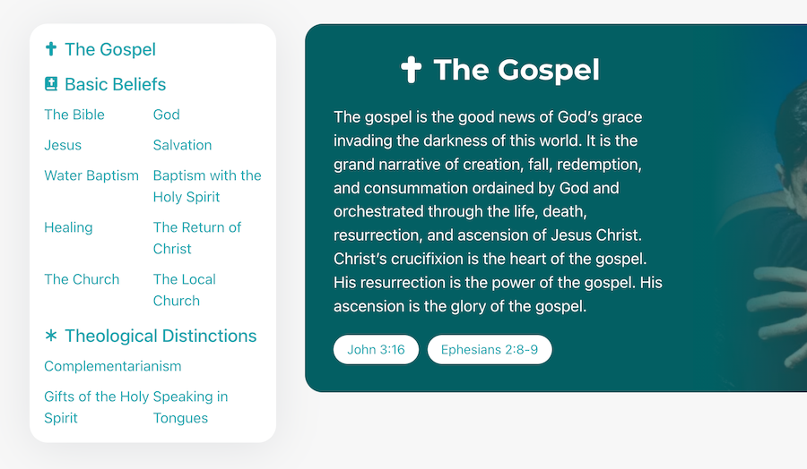
Task: Go to The Local Church link
Action: tap(184, 290)
